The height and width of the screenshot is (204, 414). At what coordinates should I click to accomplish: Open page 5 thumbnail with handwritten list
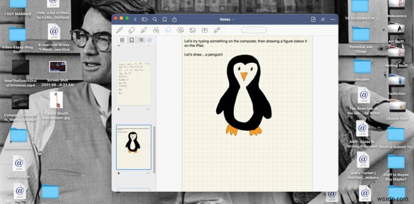tap(134, 84)
